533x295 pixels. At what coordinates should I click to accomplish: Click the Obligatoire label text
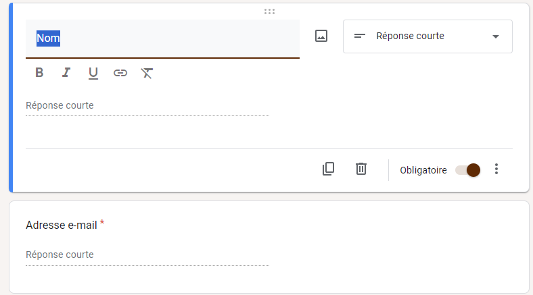coord(423,170)
